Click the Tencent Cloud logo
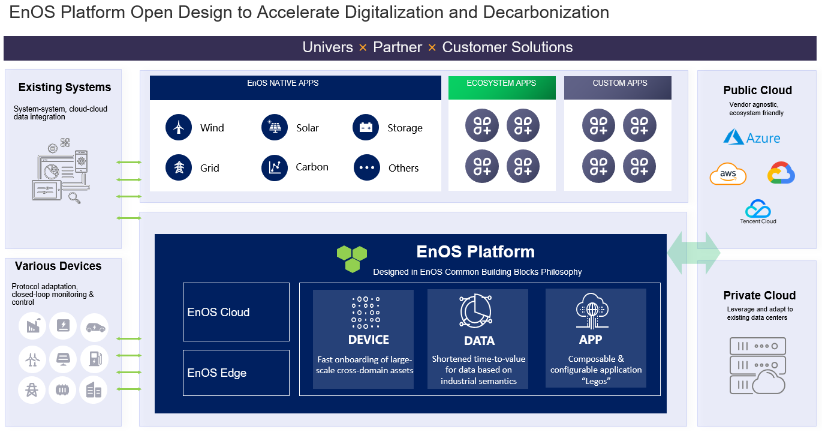This screenshot has height=432, width=822. tap(758, 212)
